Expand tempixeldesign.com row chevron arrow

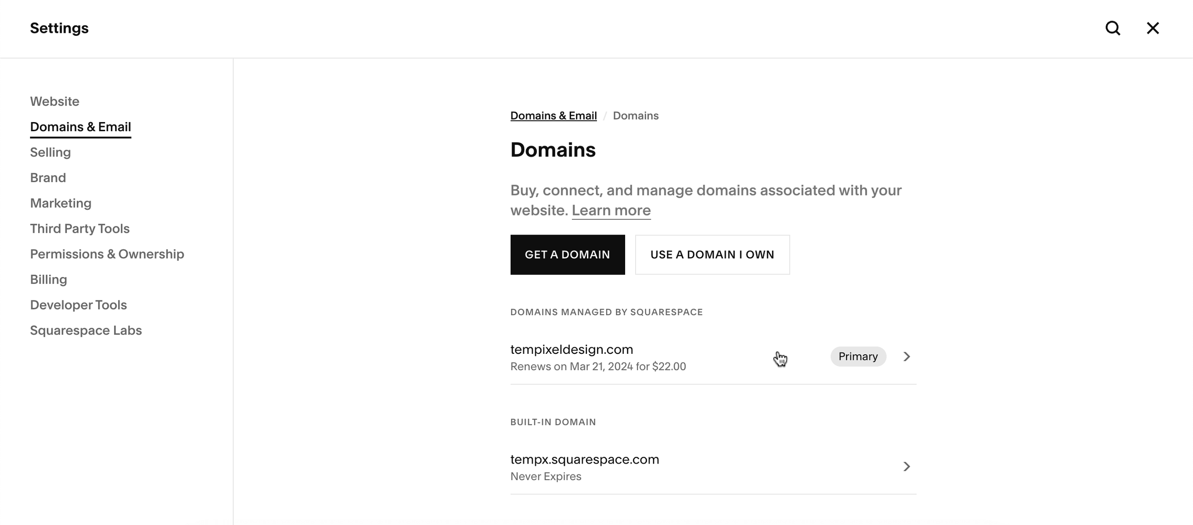pyautogui.click(x=906, y=357)
